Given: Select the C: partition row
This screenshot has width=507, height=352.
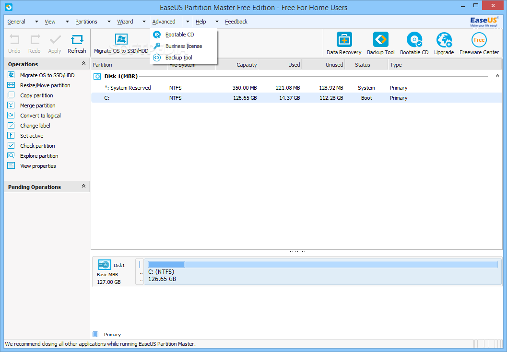Looking at the screenshot, I should tap(296, 98).
